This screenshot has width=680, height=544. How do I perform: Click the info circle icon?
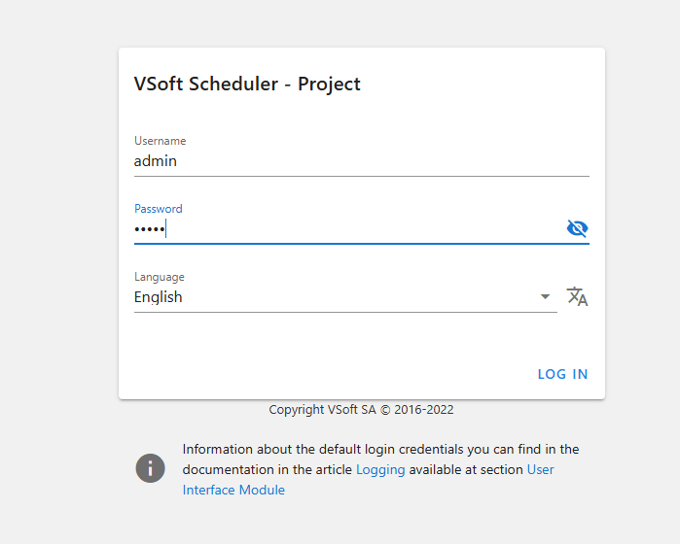[x=150, y=468]
